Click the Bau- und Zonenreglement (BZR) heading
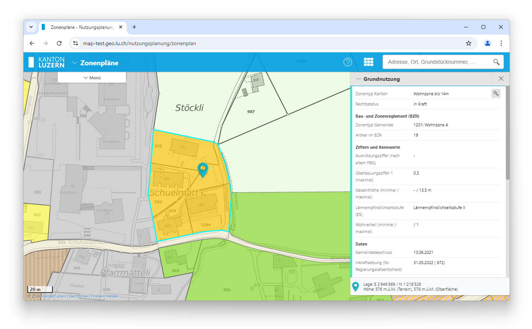Viewport: 532px width, 329px height. tap(387, 116)
